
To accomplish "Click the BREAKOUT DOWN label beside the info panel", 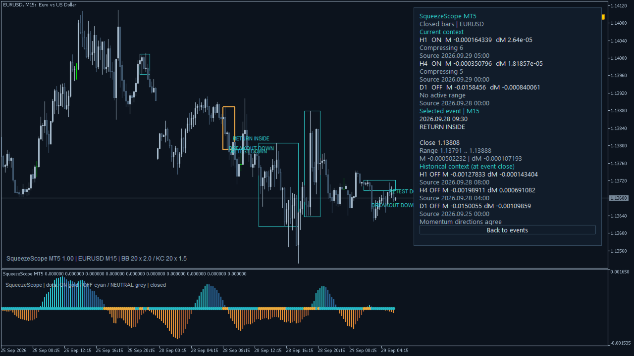I will (x=393, y=205).
